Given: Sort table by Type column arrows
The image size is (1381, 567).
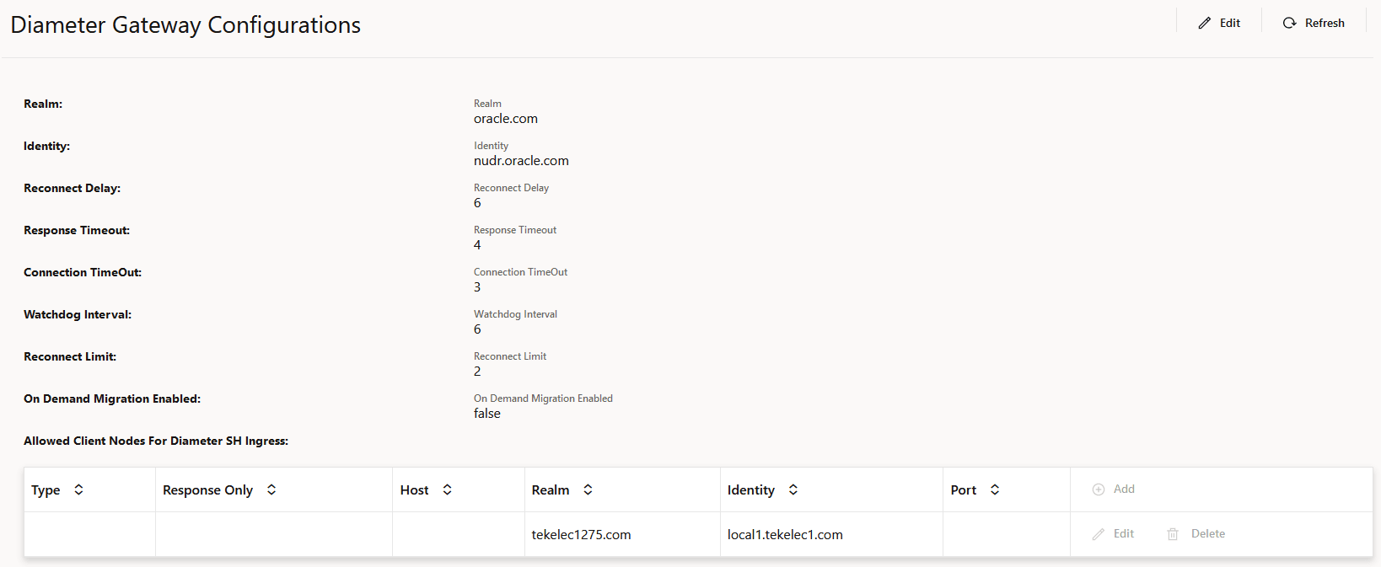Looking at the screenshot, I should coord(78,489).
